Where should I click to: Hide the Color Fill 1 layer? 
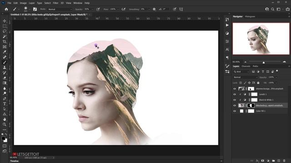235,111
